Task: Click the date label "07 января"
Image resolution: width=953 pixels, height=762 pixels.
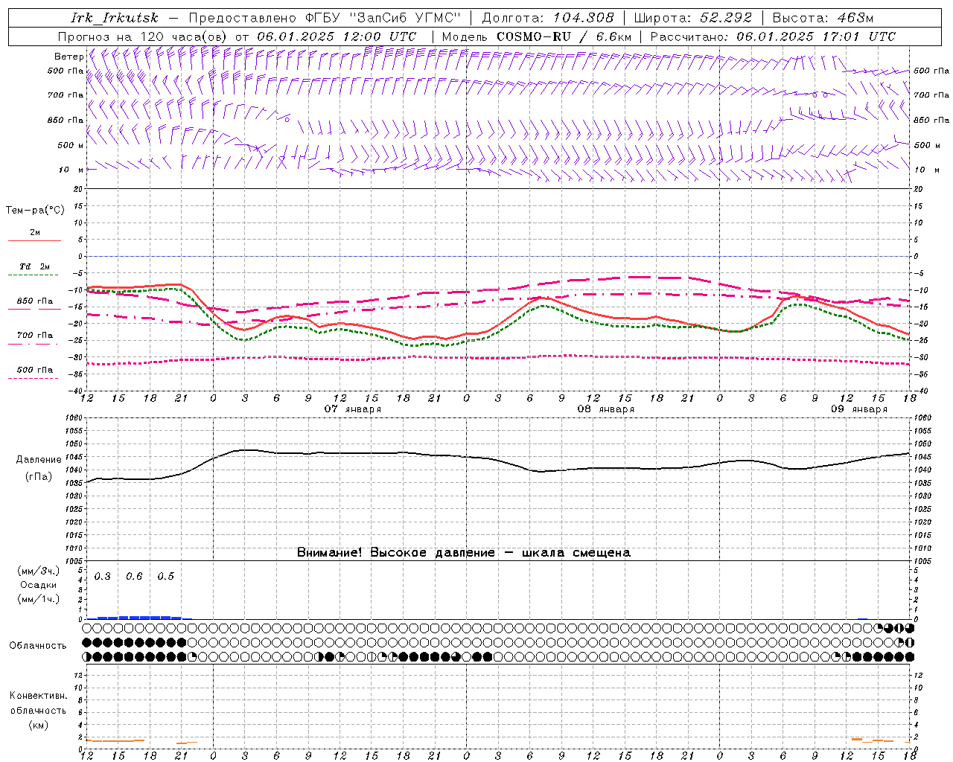Action: [x=353, y=409]
